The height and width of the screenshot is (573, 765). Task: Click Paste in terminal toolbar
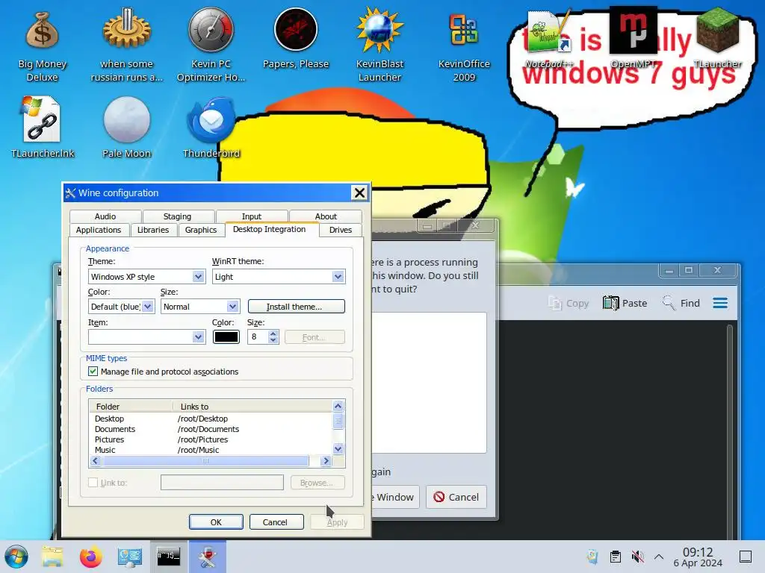pyautogui.click(x=625, y=303)
